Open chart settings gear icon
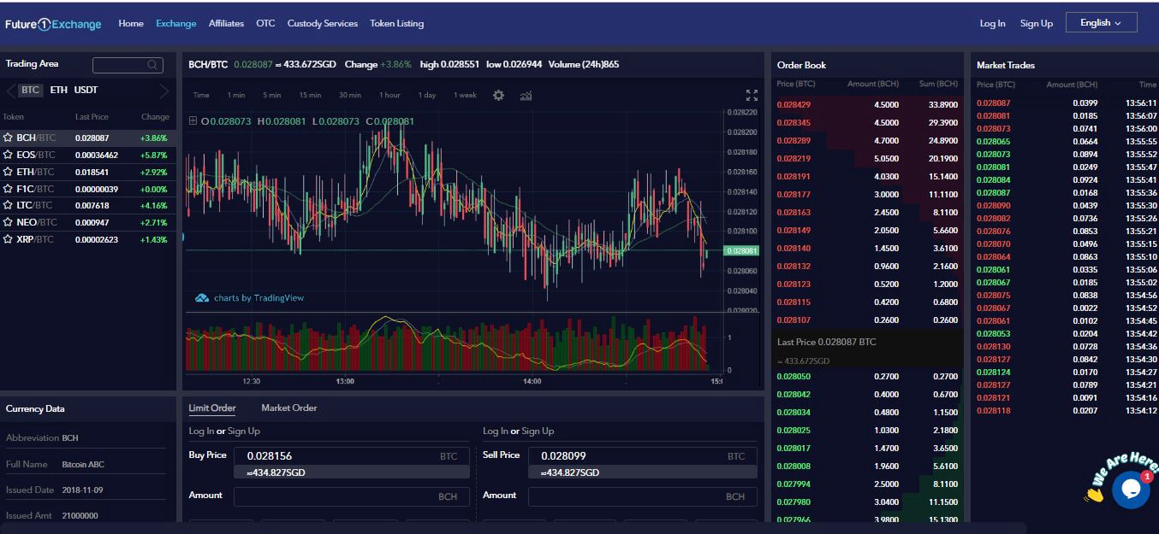Image resolution: width=1159 pixels, height=534 pixels. tap(498, 95)
